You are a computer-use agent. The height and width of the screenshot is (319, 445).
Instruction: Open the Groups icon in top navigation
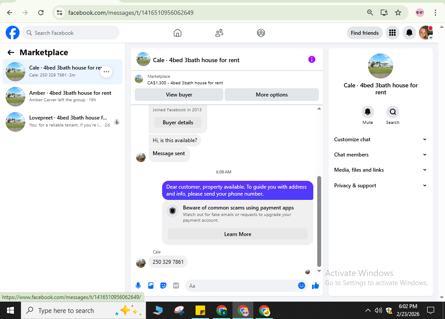coord(261,33)
